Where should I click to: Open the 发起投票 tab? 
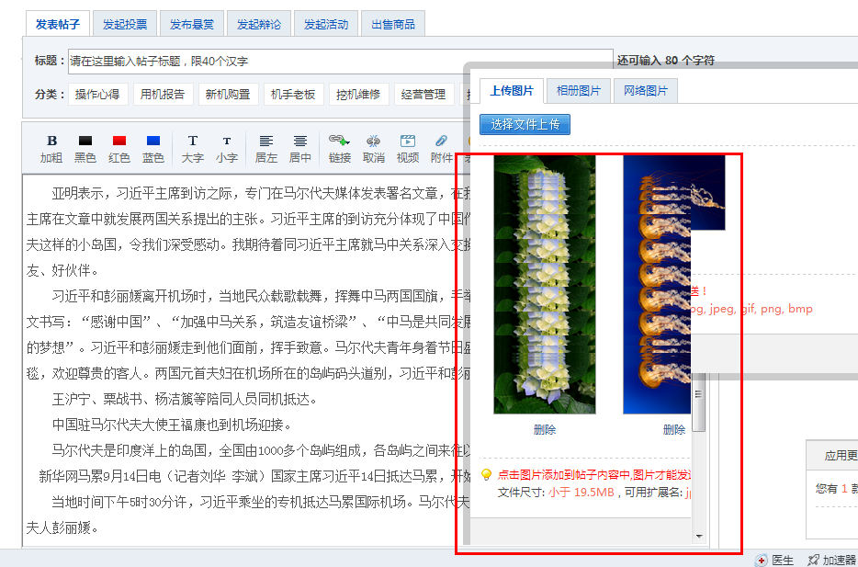point(125,24)
